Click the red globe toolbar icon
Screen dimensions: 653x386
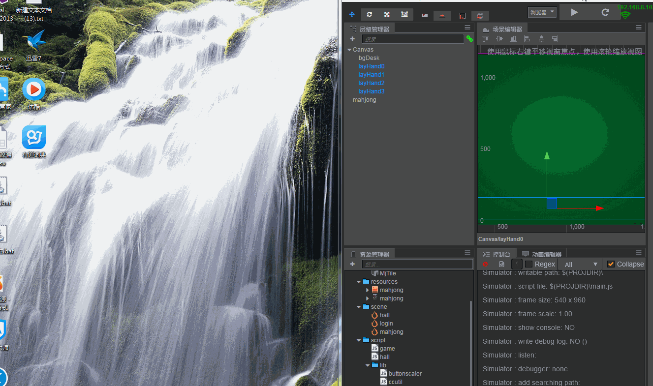pos(480,16)
